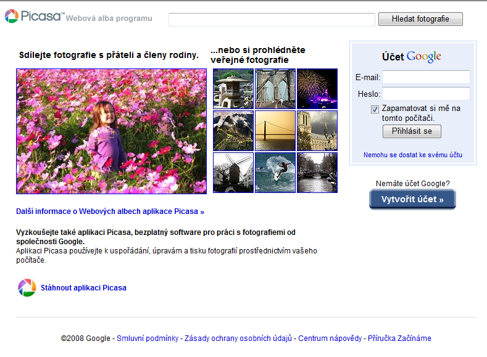Click the Sdílejte fotografie s přáteli heading
Viewport: 487px width, 357px height.
pyautogui.click(x=109, y=55)
